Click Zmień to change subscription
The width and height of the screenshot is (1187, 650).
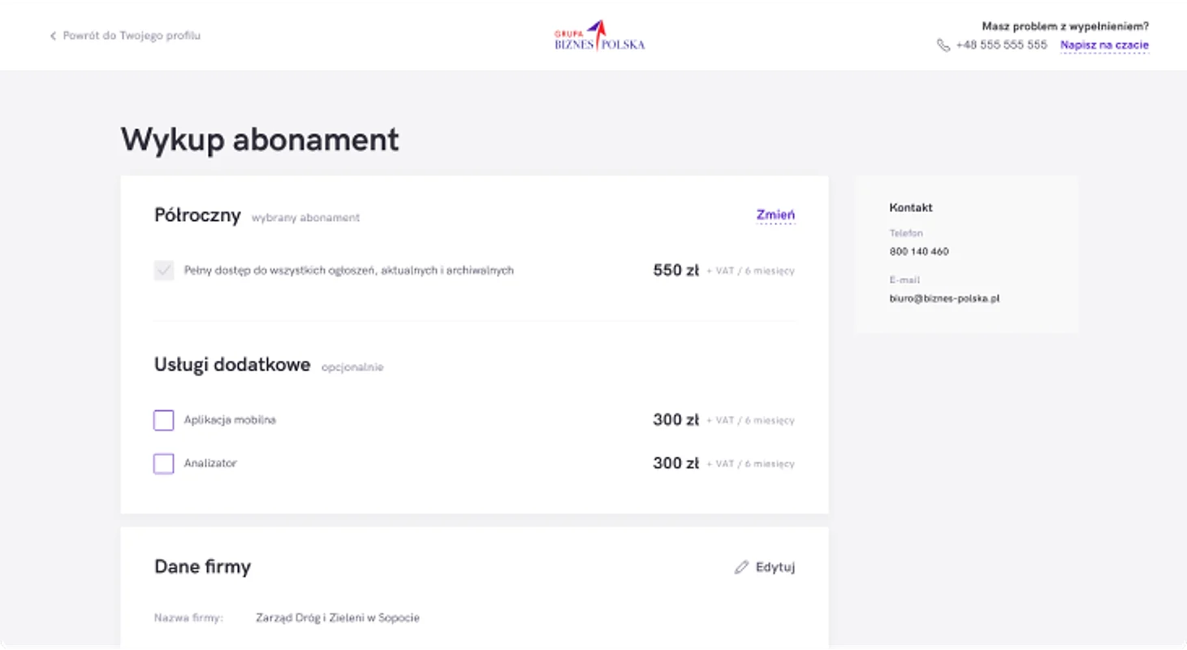775,215
